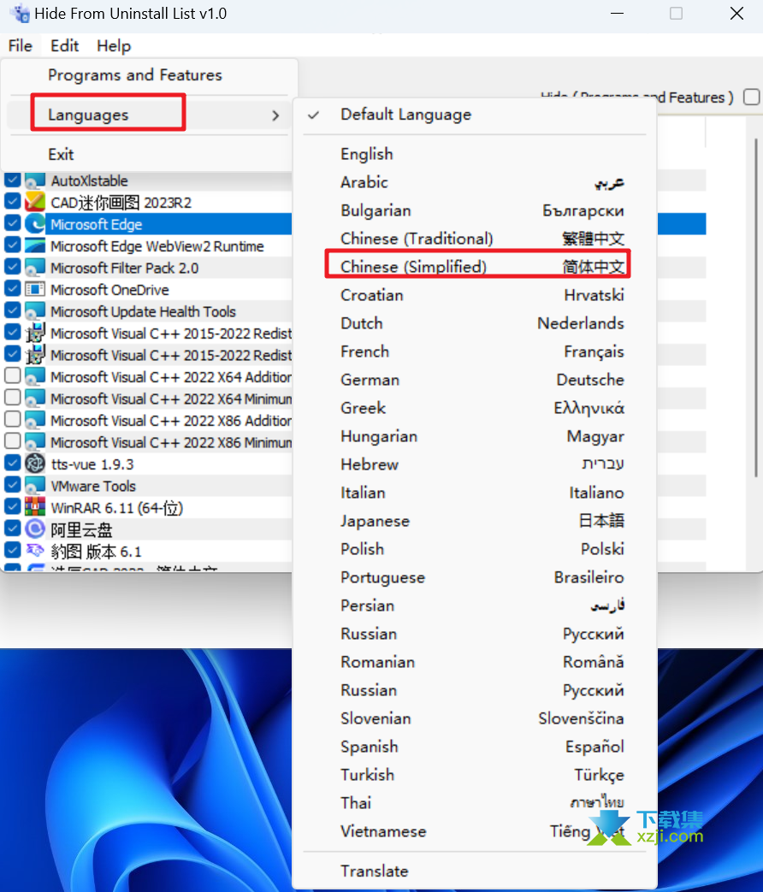Viewport: 763px width, 892px height.
Task: Uncheck the Microsoft OneDrive checkbox
Action: [x=13, y=288]
